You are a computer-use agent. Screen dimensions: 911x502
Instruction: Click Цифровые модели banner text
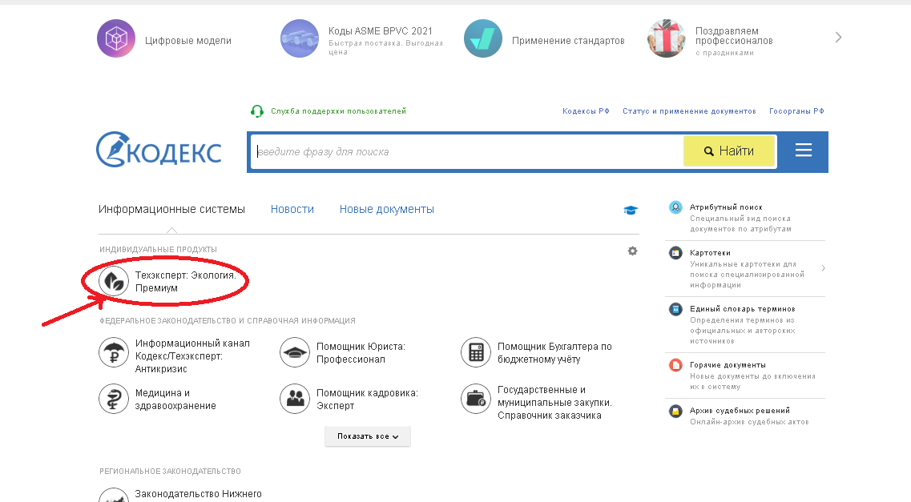188,41
